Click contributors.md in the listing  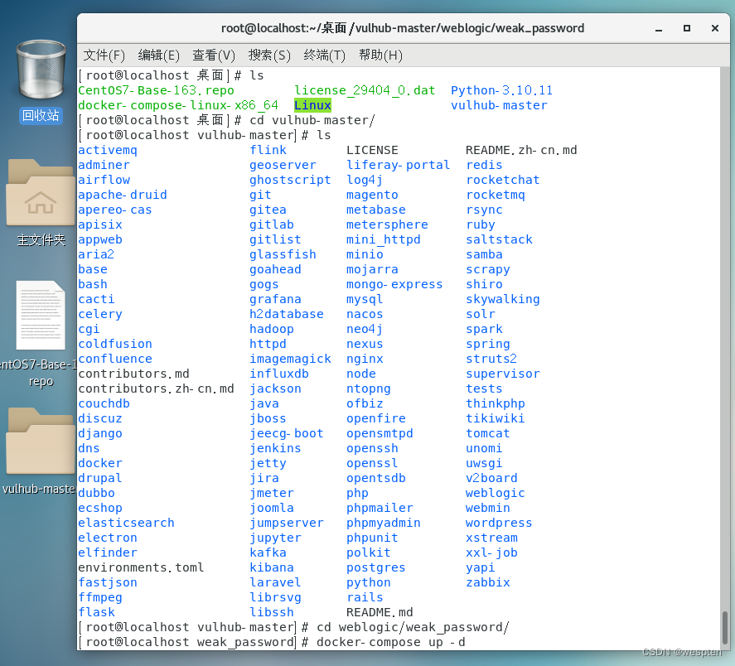(133, 374)
